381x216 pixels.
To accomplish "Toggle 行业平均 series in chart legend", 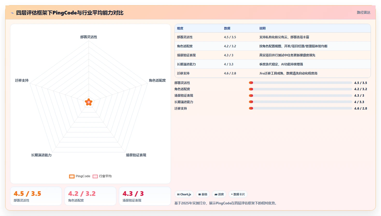I will [102, 176].
